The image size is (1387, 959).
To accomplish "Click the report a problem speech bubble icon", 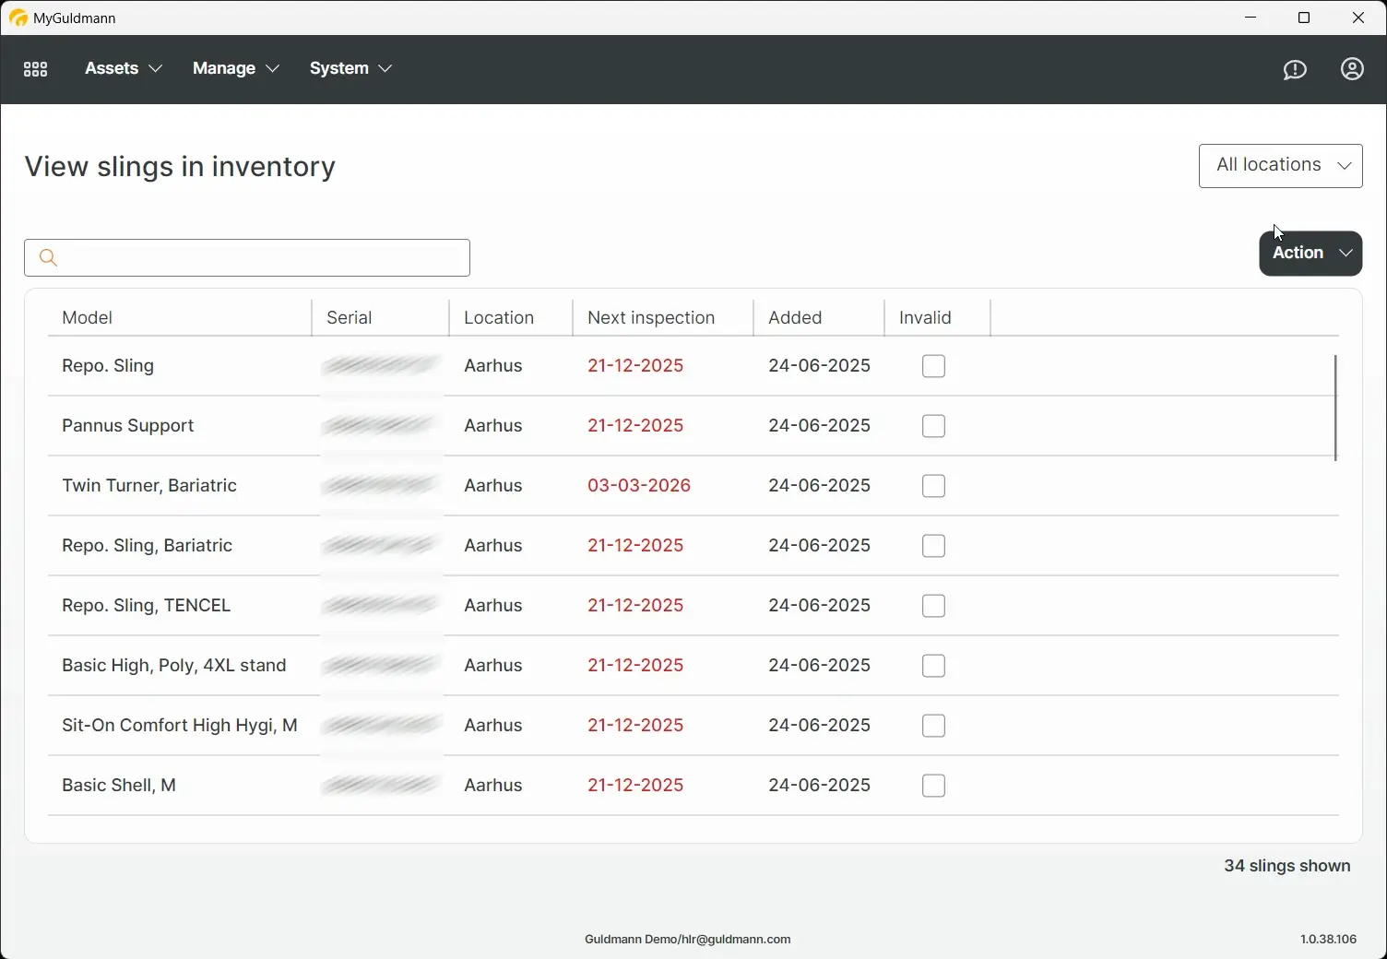I will [x=1295, y=69].
